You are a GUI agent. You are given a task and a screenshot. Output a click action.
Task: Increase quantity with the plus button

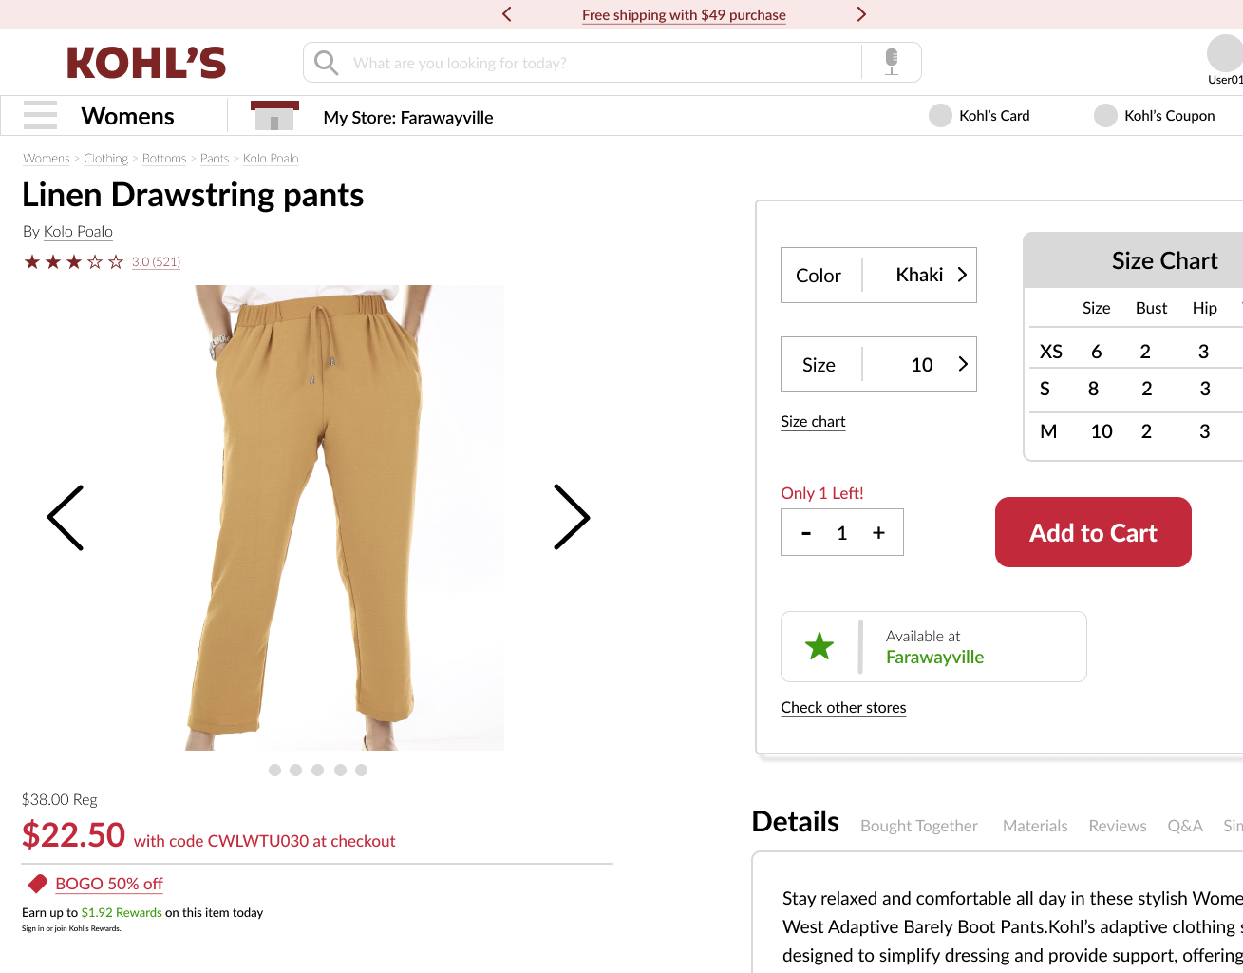878,533
